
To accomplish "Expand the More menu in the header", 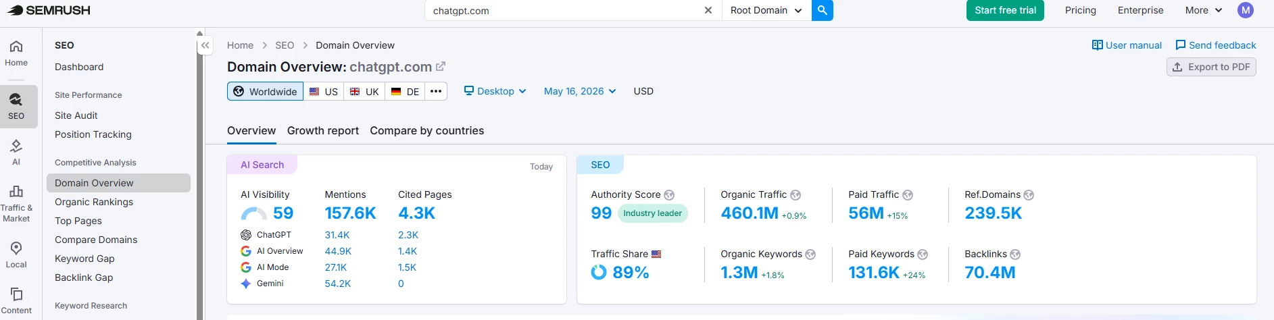I will (x=1204, y=10).
